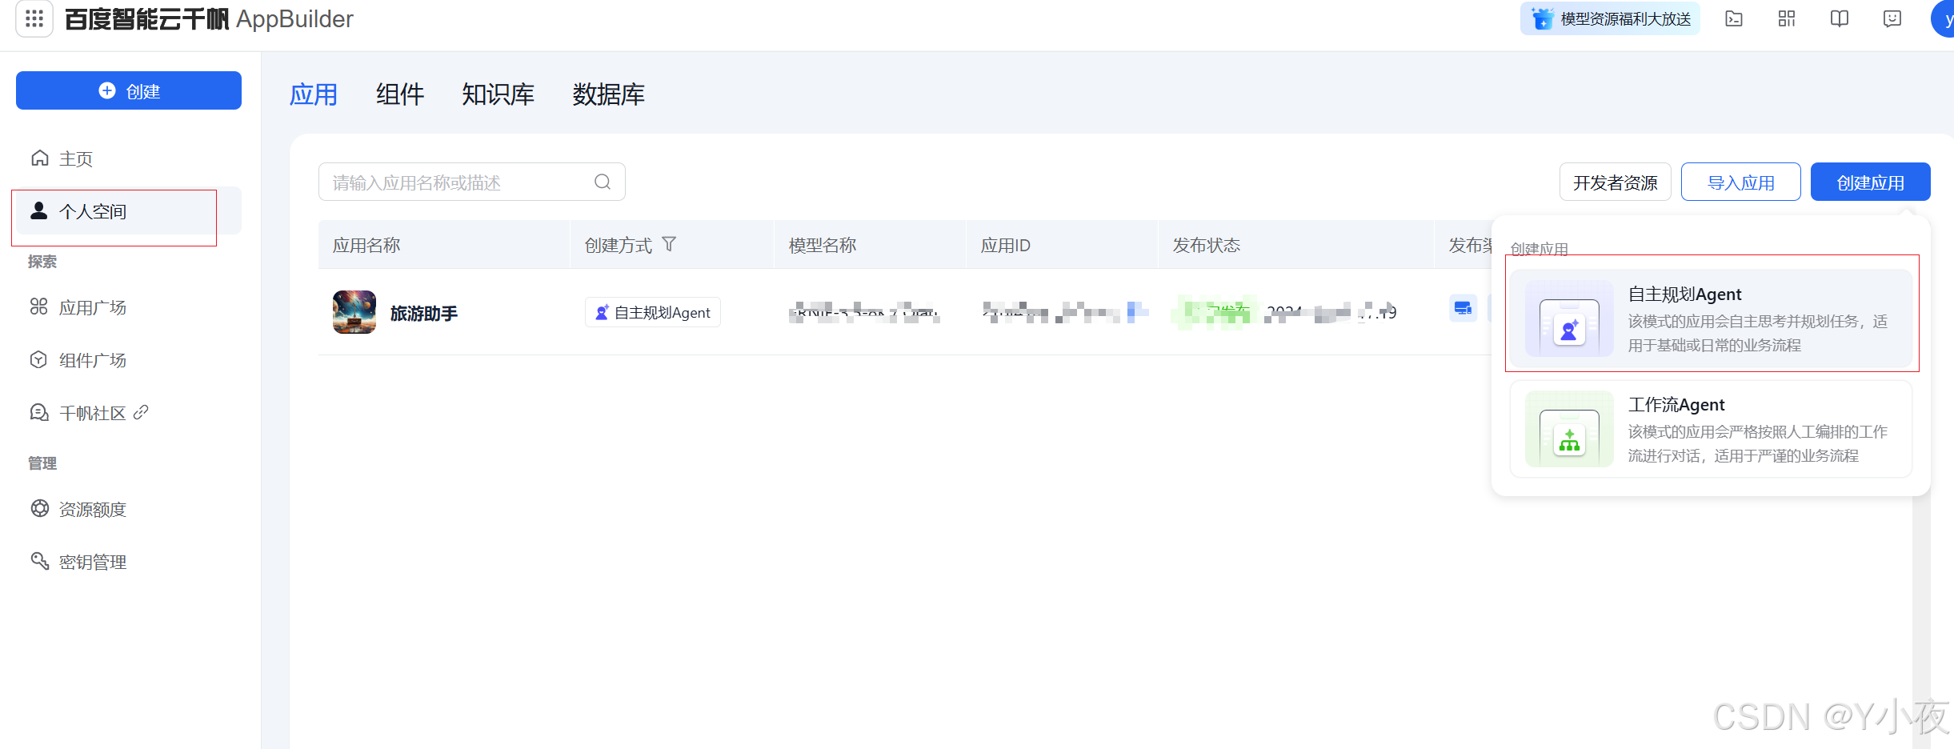Open the 旅游助手 application name
Screen dimensions: 1954x749
[424, 314]
